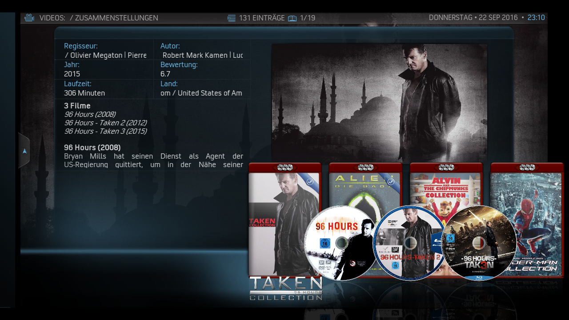Click the watched checkmark on Taken cover
The width and height of the screenshot is (569, 320).
pos(310,181)
